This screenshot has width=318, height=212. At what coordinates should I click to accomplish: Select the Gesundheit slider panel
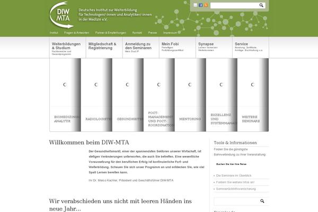pos(128,95)
